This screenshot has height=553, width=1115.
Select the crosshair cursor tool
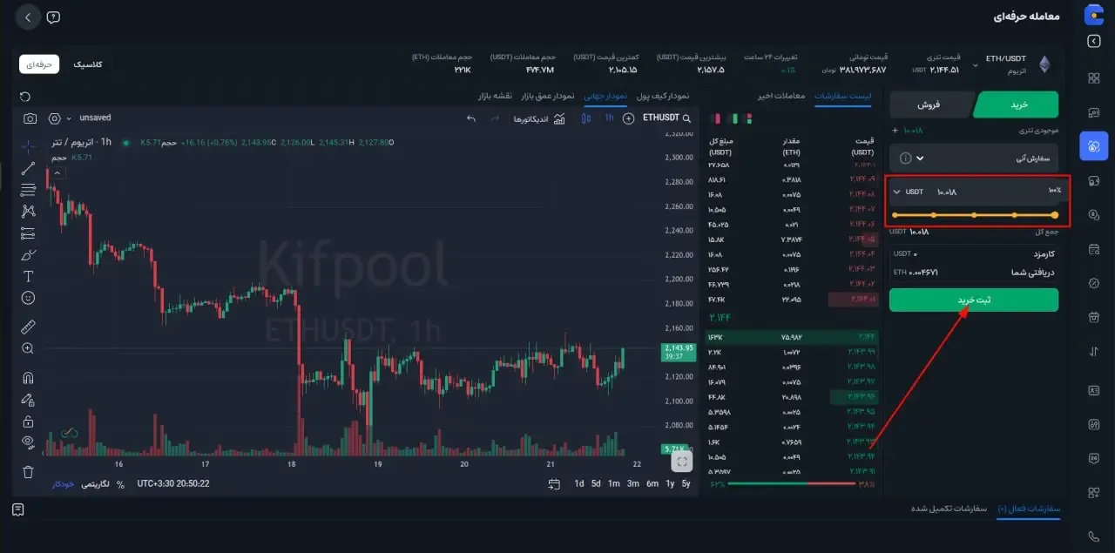click(x=28, y=145)
